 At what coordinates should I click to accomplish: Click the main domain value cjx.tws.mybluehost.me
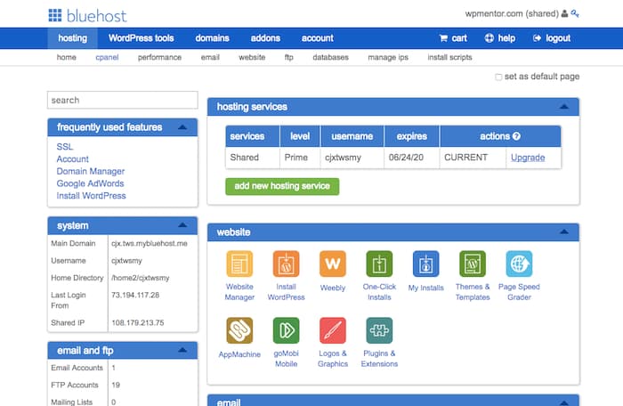tap(150, 243)
